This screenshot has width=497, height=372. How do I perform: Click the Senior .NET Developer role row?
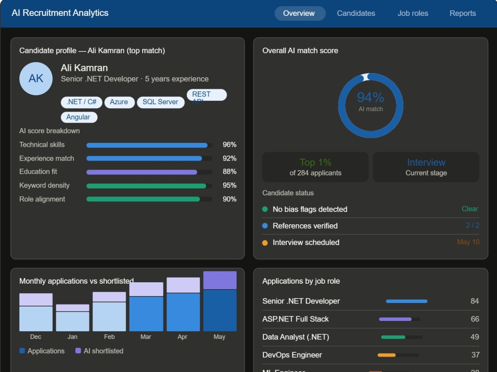click(x=371, y=301)
